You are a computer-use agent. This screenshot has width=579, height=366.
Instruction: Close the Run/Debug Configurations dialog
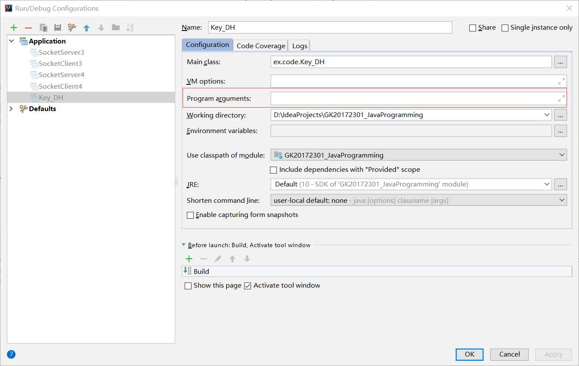point(569,8)
